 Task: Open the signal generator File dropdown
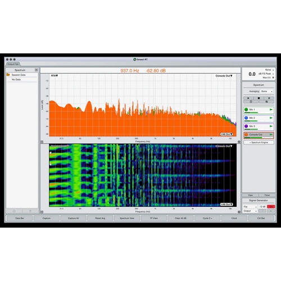tap(250, 207)
